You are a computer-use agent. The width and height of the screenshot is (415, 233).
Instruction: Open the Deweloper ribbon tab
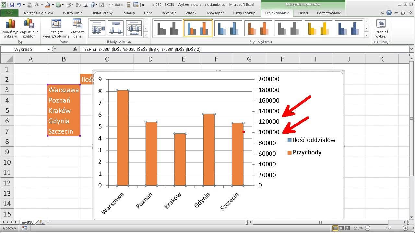tap(214, 13)
